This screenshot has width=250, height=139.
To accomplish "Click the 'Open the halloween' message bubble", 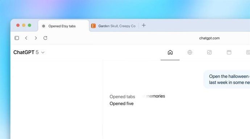I will [x=227, y=79].
